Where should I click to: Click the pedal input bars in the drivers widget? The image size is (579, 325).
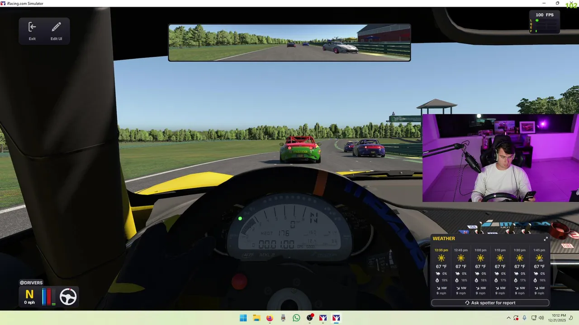click(x=49, y=297)
